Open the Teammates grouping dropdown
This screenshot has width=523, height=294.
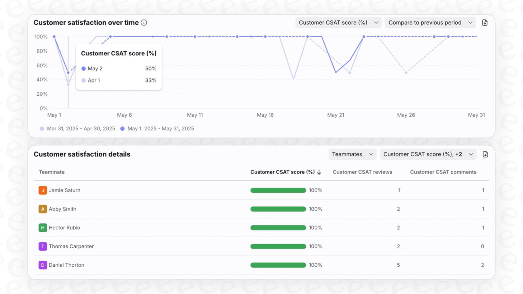pos(352,154)
